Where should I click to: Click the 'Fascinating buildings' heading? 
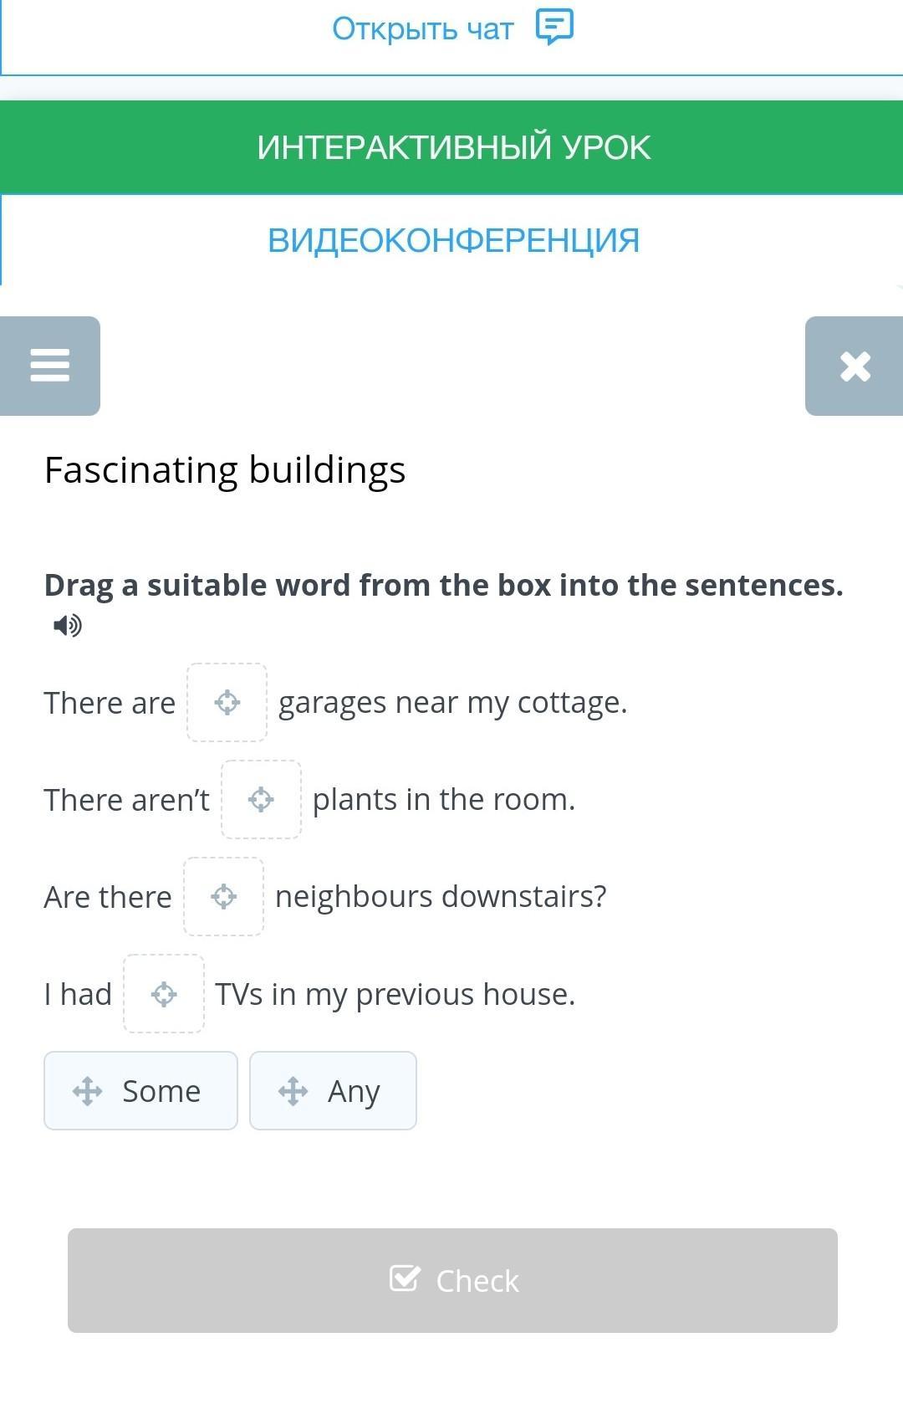tap(225, 469)
